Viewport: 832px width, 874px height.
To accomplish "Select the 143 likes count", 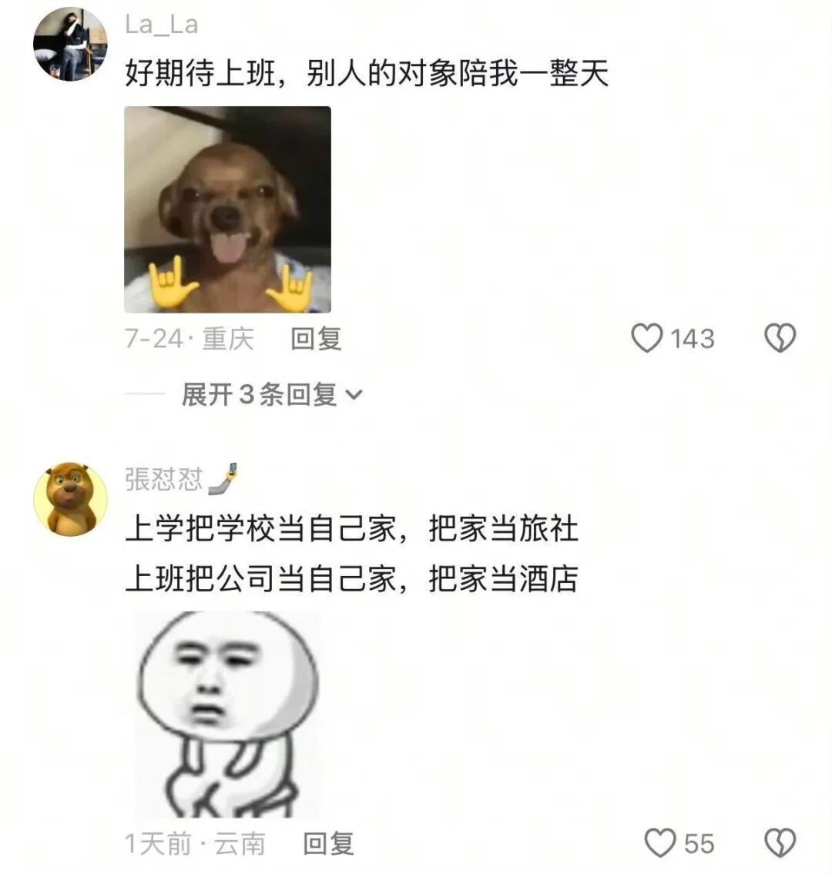I will point(692,338).
